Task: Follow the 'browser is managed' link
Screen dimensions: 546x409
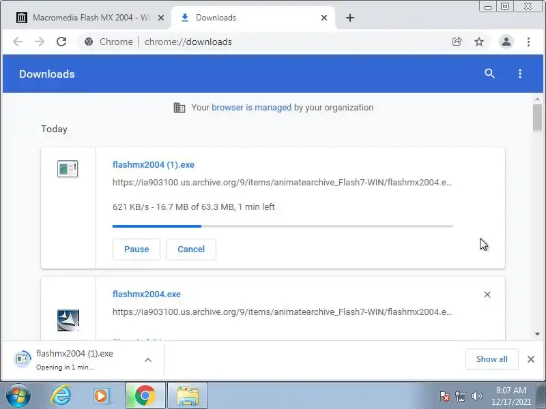Action: click(x=251, y=108)
